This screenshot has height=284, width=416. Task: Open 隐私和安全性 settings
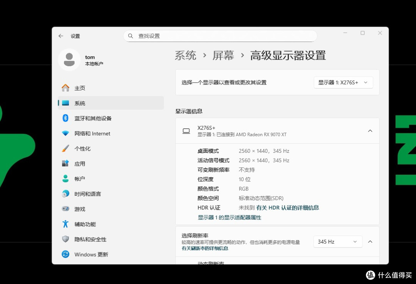111,239
